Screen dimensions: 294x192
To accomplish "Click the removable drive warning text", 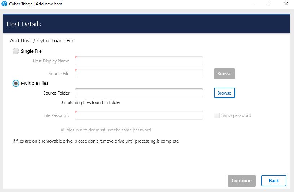I will click(96, 141).
